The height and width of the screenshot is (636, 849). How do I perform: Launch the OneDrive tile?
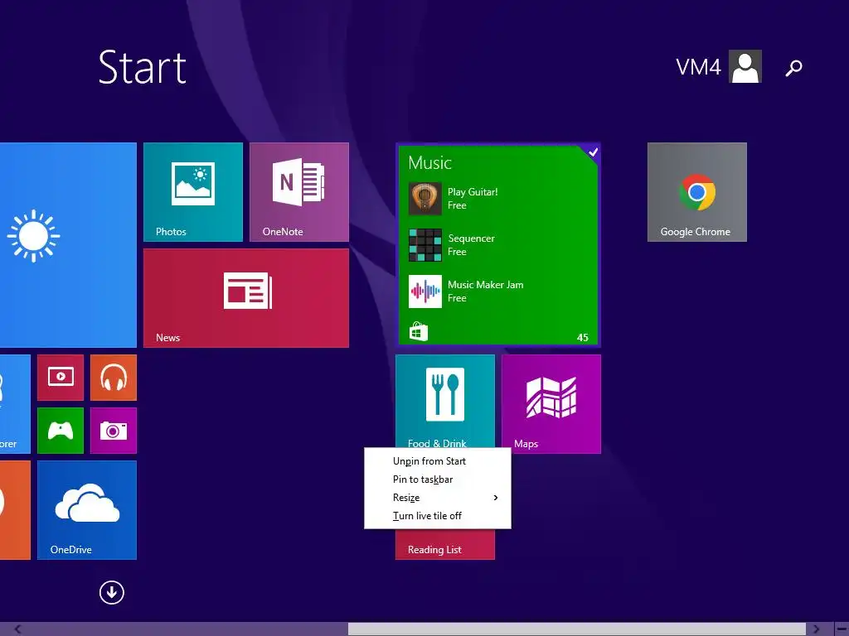click(86, 510)
